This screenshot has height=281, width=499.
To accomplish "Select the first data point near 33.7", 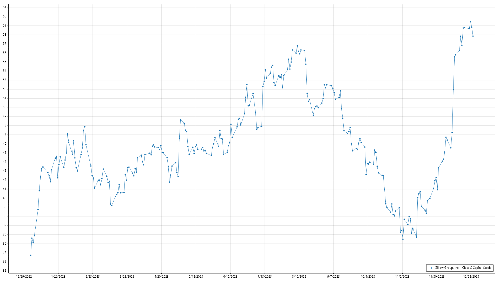I will tap(31, 256).
